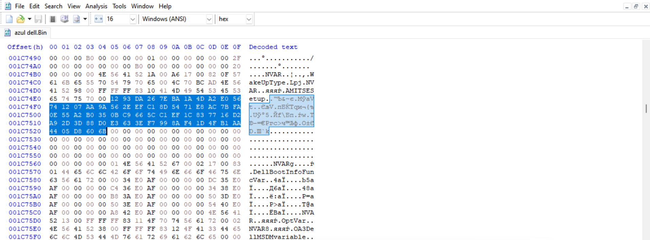650x240 pixels.
Task: Click offset 001C74B0
Action: [x=25, y=74]
